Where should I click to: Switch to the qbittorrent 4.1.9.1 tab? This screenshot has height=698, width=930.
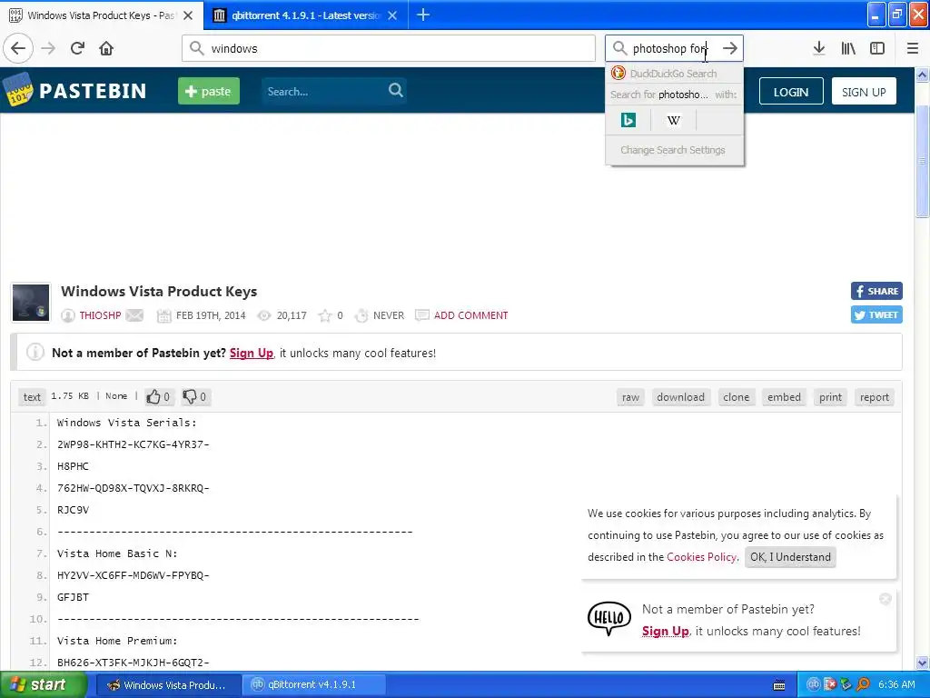point(305,15)
